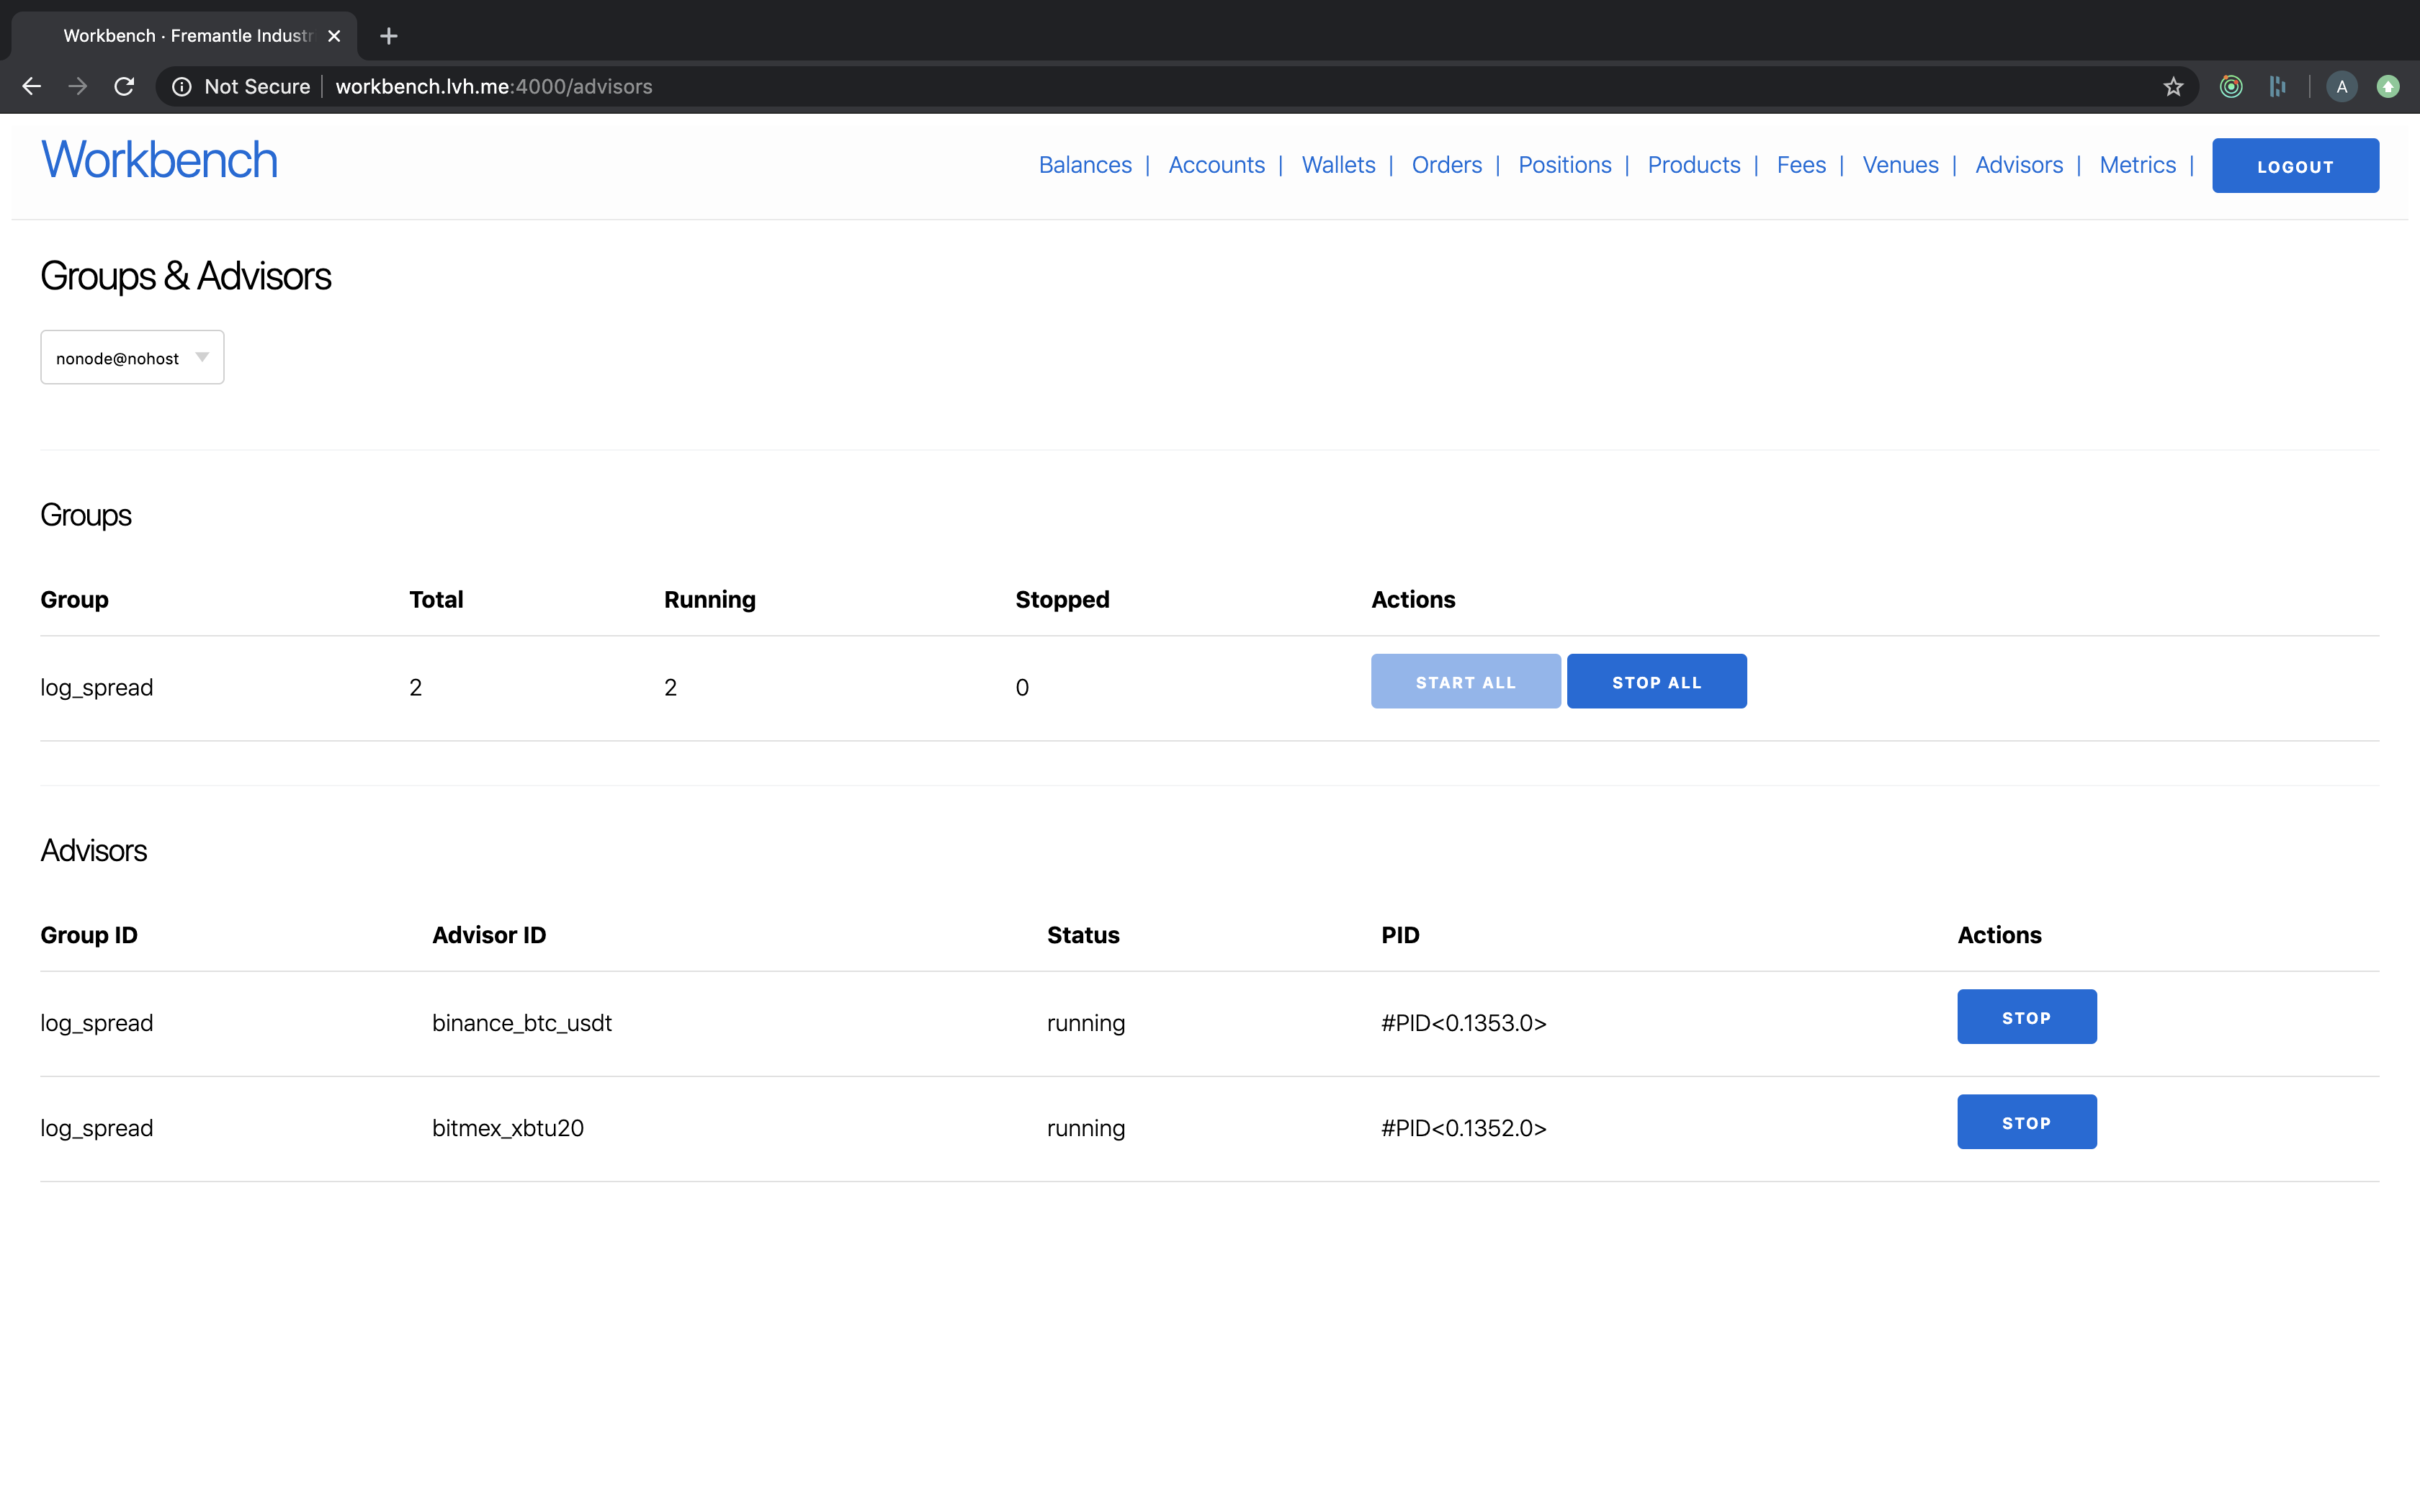Click STOP ALL for log_spread group
This screenshot has height=1512, width=2420.
tap(1656, 682)
